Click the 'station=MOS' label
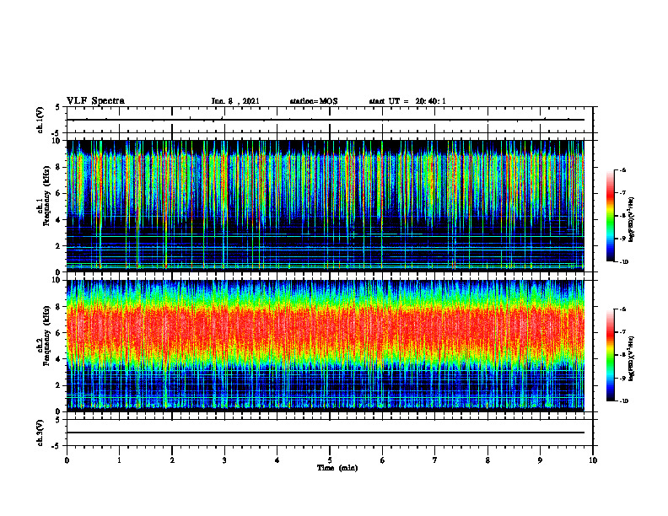Image resolution: width=668 pixels, height=516 pixels. tap(314, 101)
